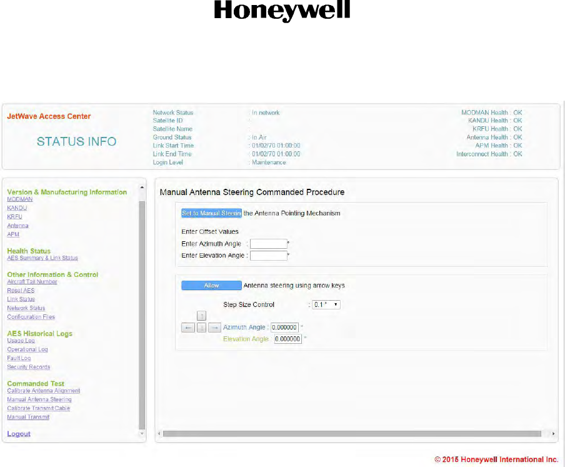Open the Fault Log

19,358
